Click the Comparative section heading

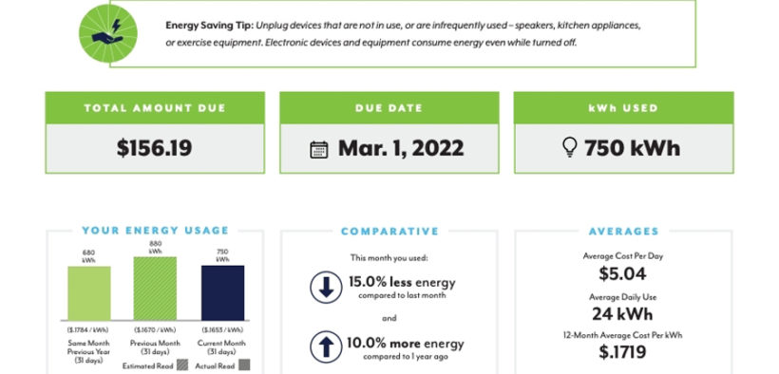[x=390, y=232]
